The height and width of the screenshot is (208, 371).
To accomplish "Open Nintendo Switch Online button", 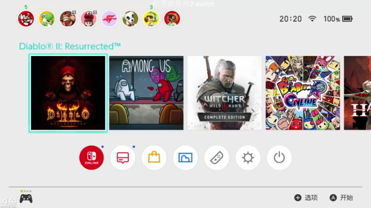I will point(91,158).
